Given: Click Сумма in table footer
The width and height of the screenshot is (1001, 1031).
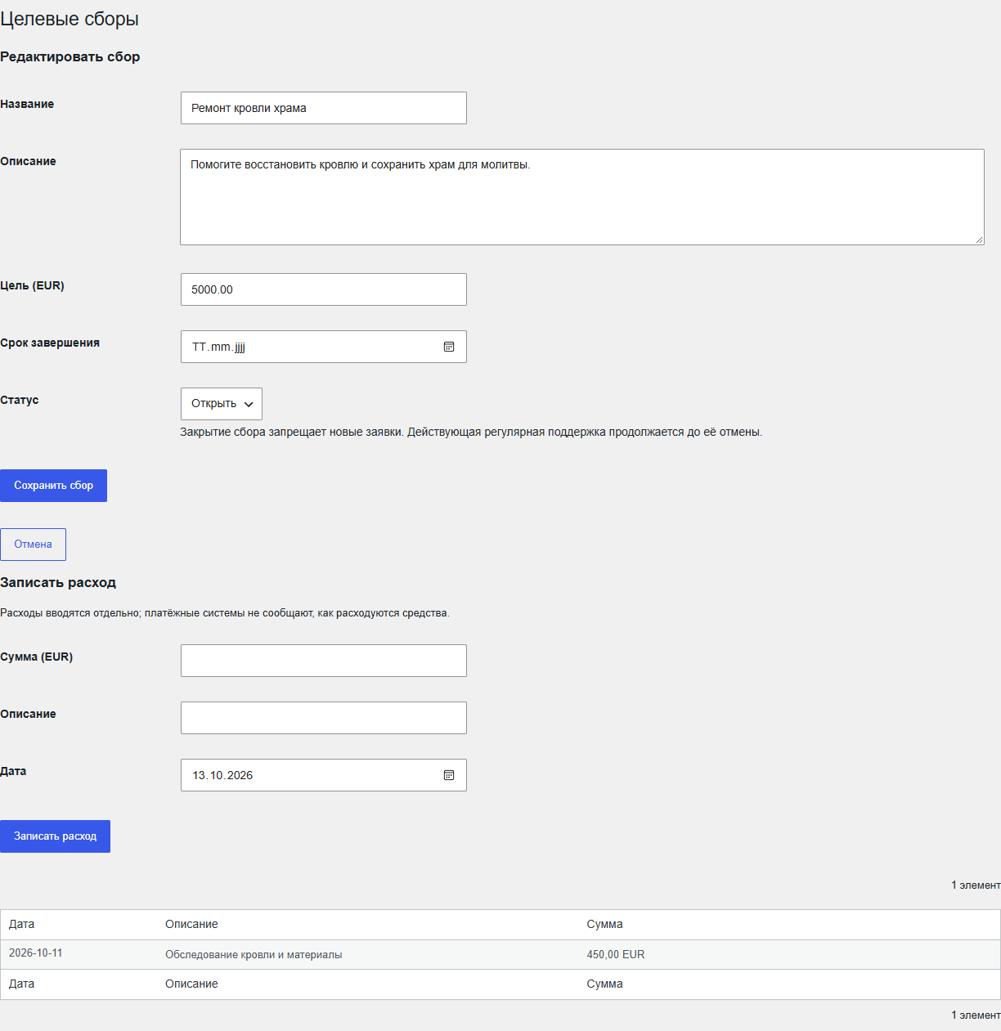Looking at the screenshot, I should [x=604, y=984].
